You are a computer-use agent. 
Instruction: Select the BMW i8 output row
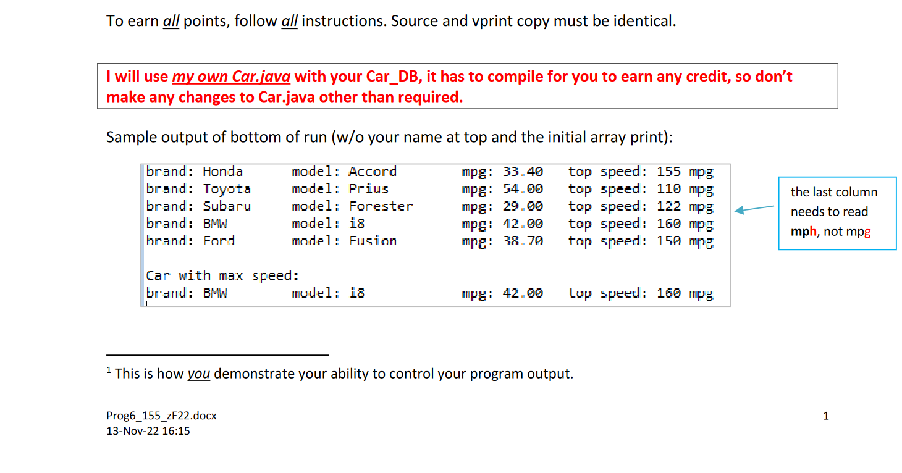(x=426, y=224)
